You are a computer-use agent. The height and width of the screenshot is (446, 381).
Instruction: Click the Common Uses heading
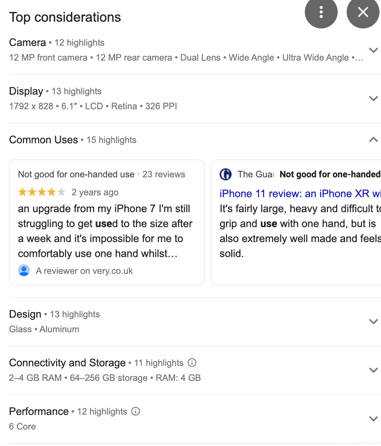44,140
